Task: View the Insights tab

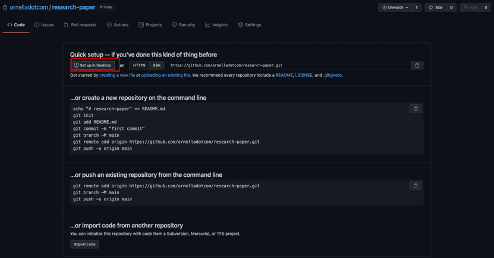Action: (x=217, y=25)
